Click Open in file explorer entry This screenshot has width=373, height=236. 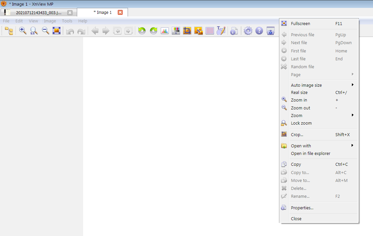coord(310,154)
